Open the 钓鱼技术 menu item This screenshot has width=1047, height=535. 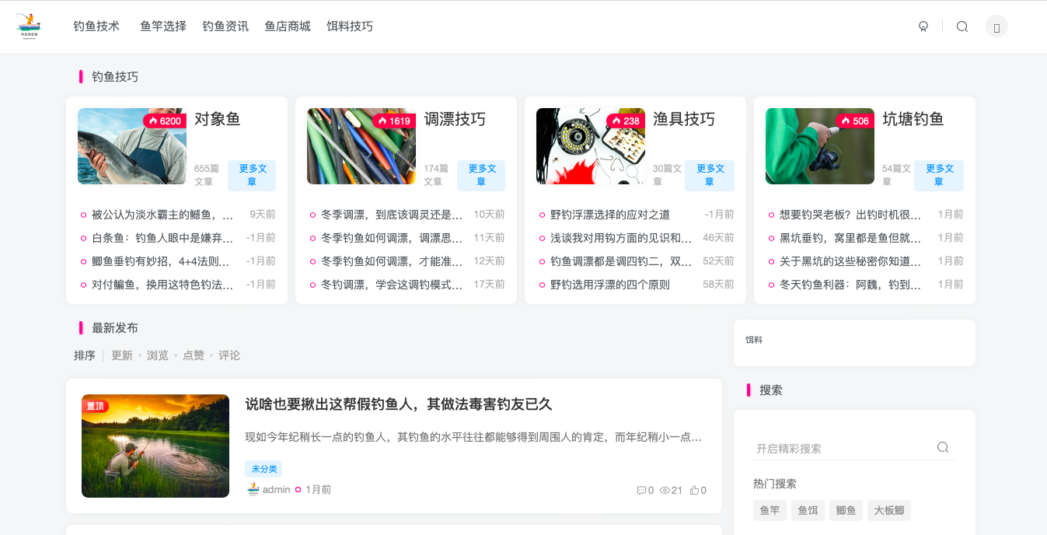coord(96,26)
